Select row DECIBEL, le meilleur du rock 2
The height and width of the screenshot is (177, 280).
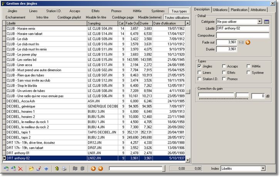click(96, 127)
